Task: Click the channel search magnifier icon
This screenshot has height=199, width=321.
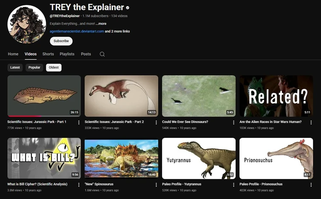Action: point(102,54)
